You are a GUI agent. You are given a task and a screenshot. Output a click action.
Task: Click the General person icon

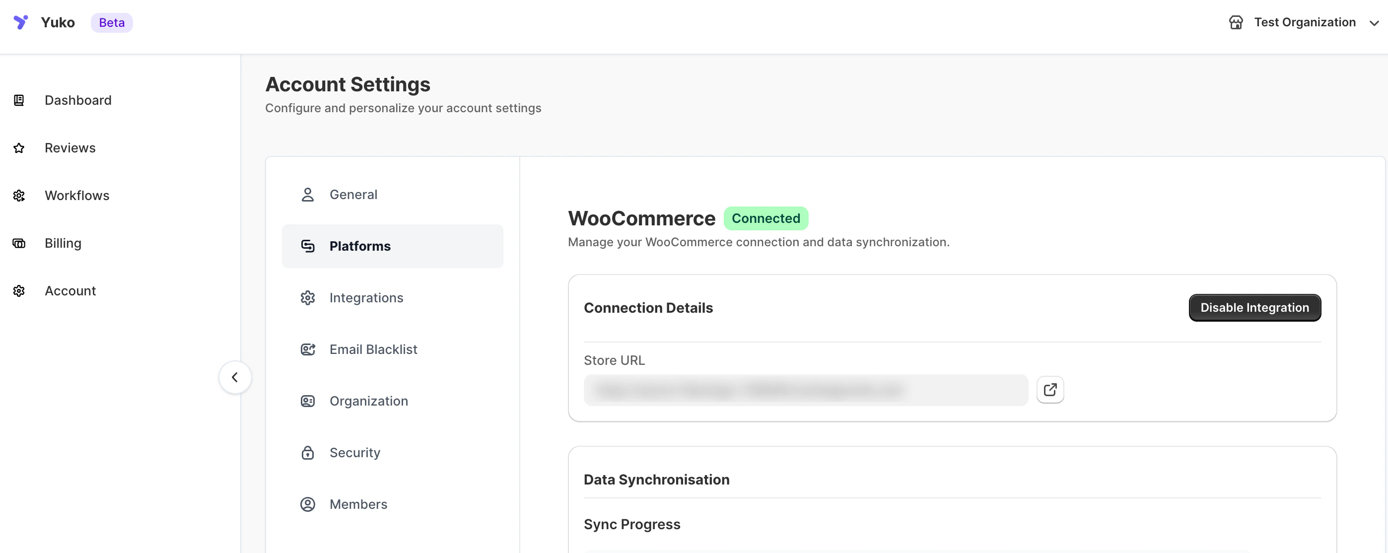308,195
